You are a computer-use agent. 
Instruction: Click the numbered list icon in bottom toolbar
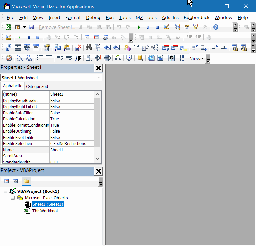click(x=40, y=58)
